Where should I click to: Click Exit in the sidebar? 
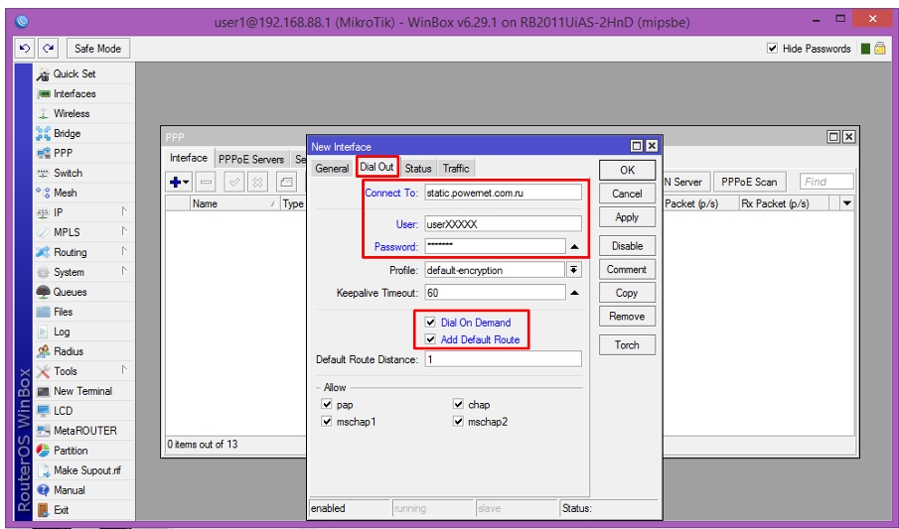pyautogui.click(x=83, y=509)
